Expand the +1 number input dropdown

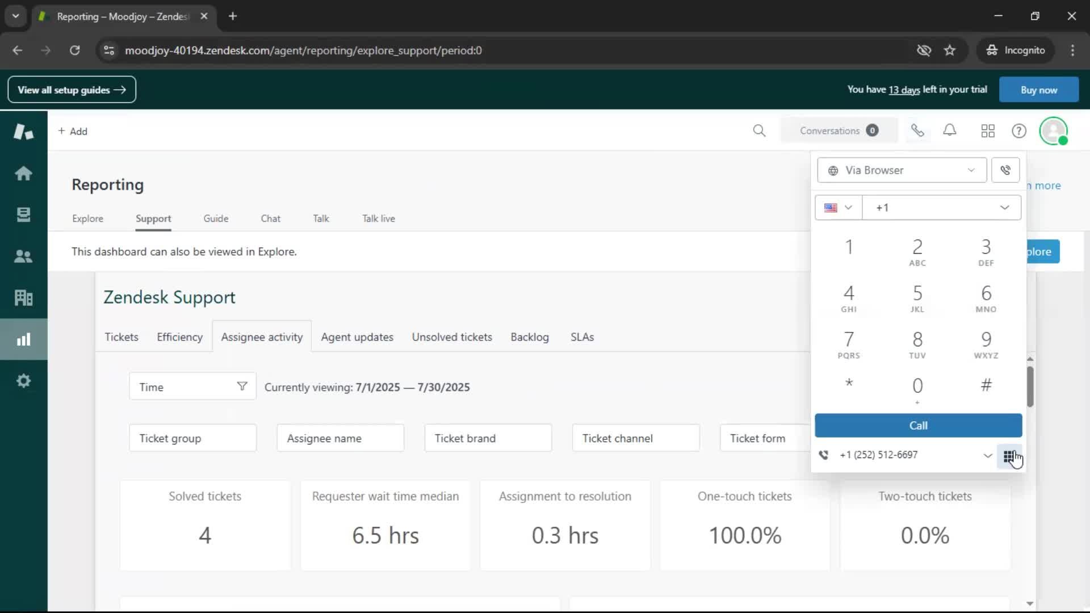(1004, 208)
